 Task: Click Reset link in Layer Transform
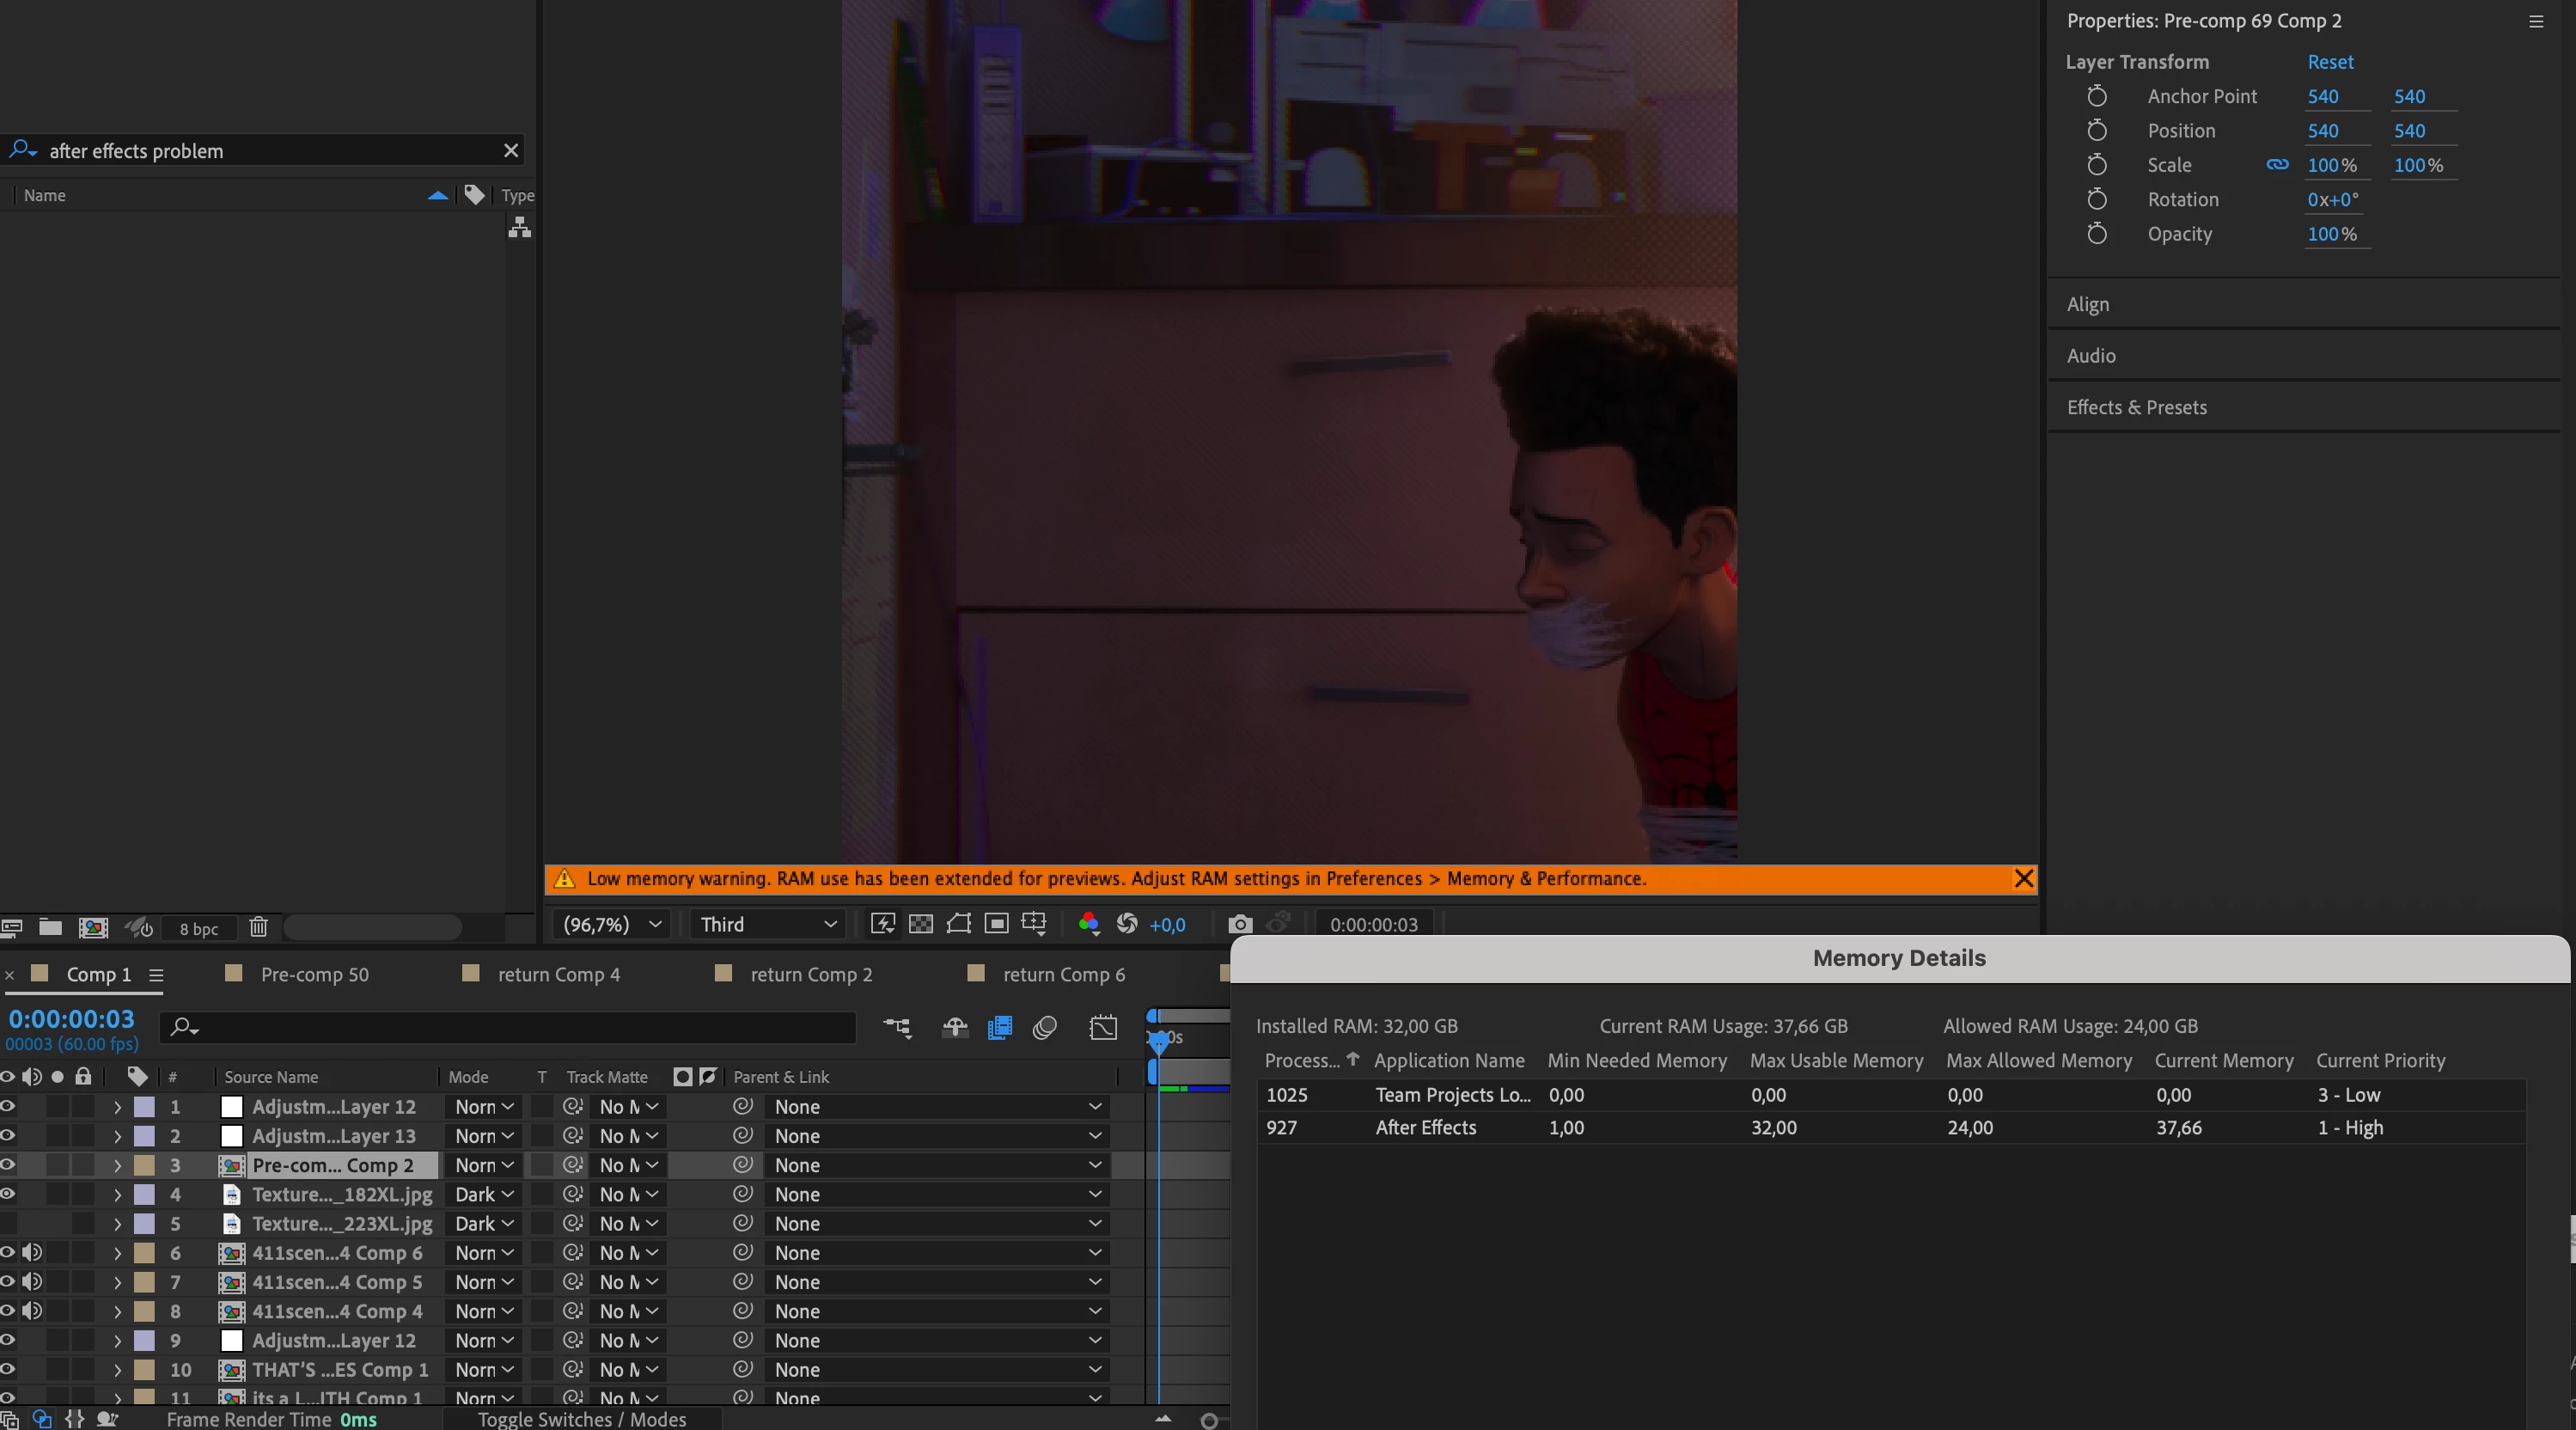click(2329, 62)
